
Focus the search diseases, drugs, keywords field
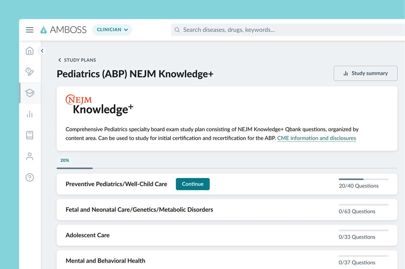point(288,30)
